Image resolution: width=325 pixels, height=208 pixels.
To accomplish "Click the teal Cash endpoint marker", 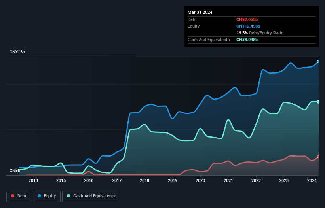I will pyautogui.click(x=318, y=102).
